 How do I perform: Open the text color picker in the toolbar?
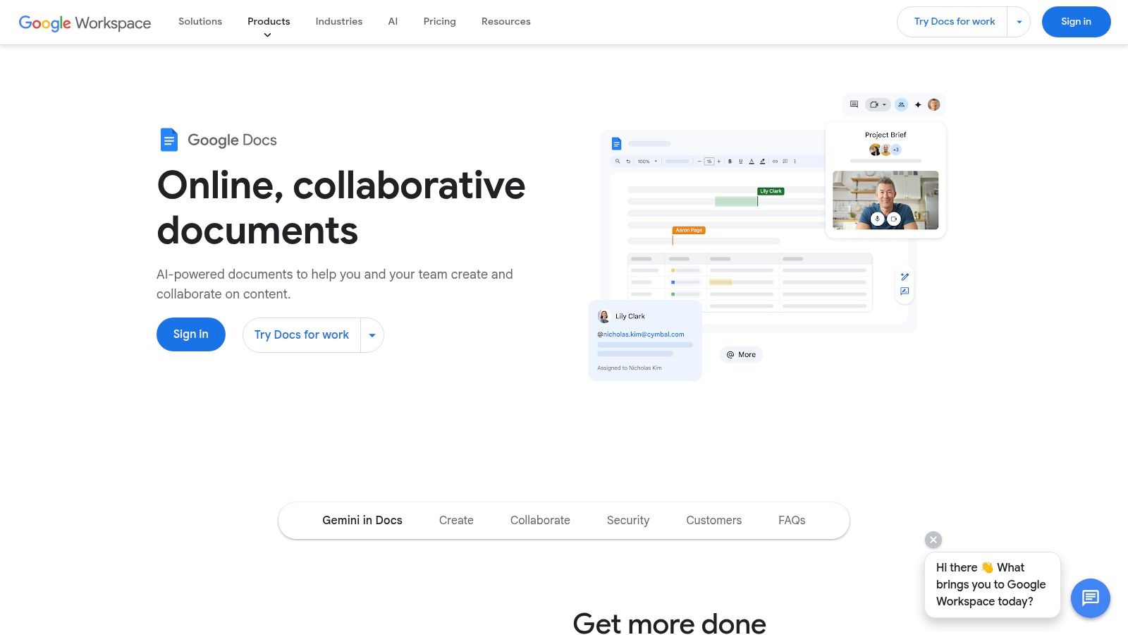(x=752, y=161)
